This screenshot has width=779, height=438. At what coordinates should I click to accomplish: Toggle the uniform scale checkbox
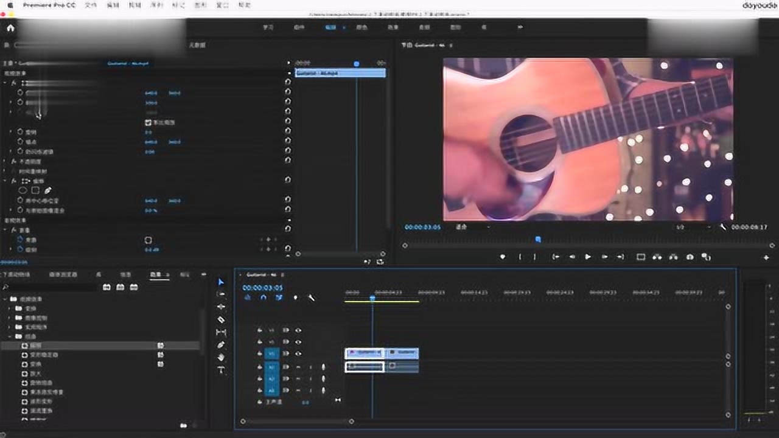[147, 122]
